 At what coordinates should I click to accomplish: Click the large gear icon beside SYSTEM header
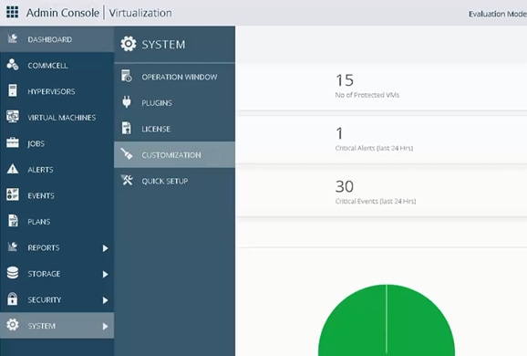pyautogui.click(x=128, y=44)
